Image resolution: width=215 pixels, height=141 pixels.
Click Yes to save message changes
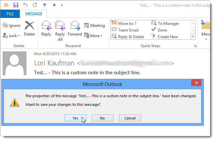[x=75, y=118]
